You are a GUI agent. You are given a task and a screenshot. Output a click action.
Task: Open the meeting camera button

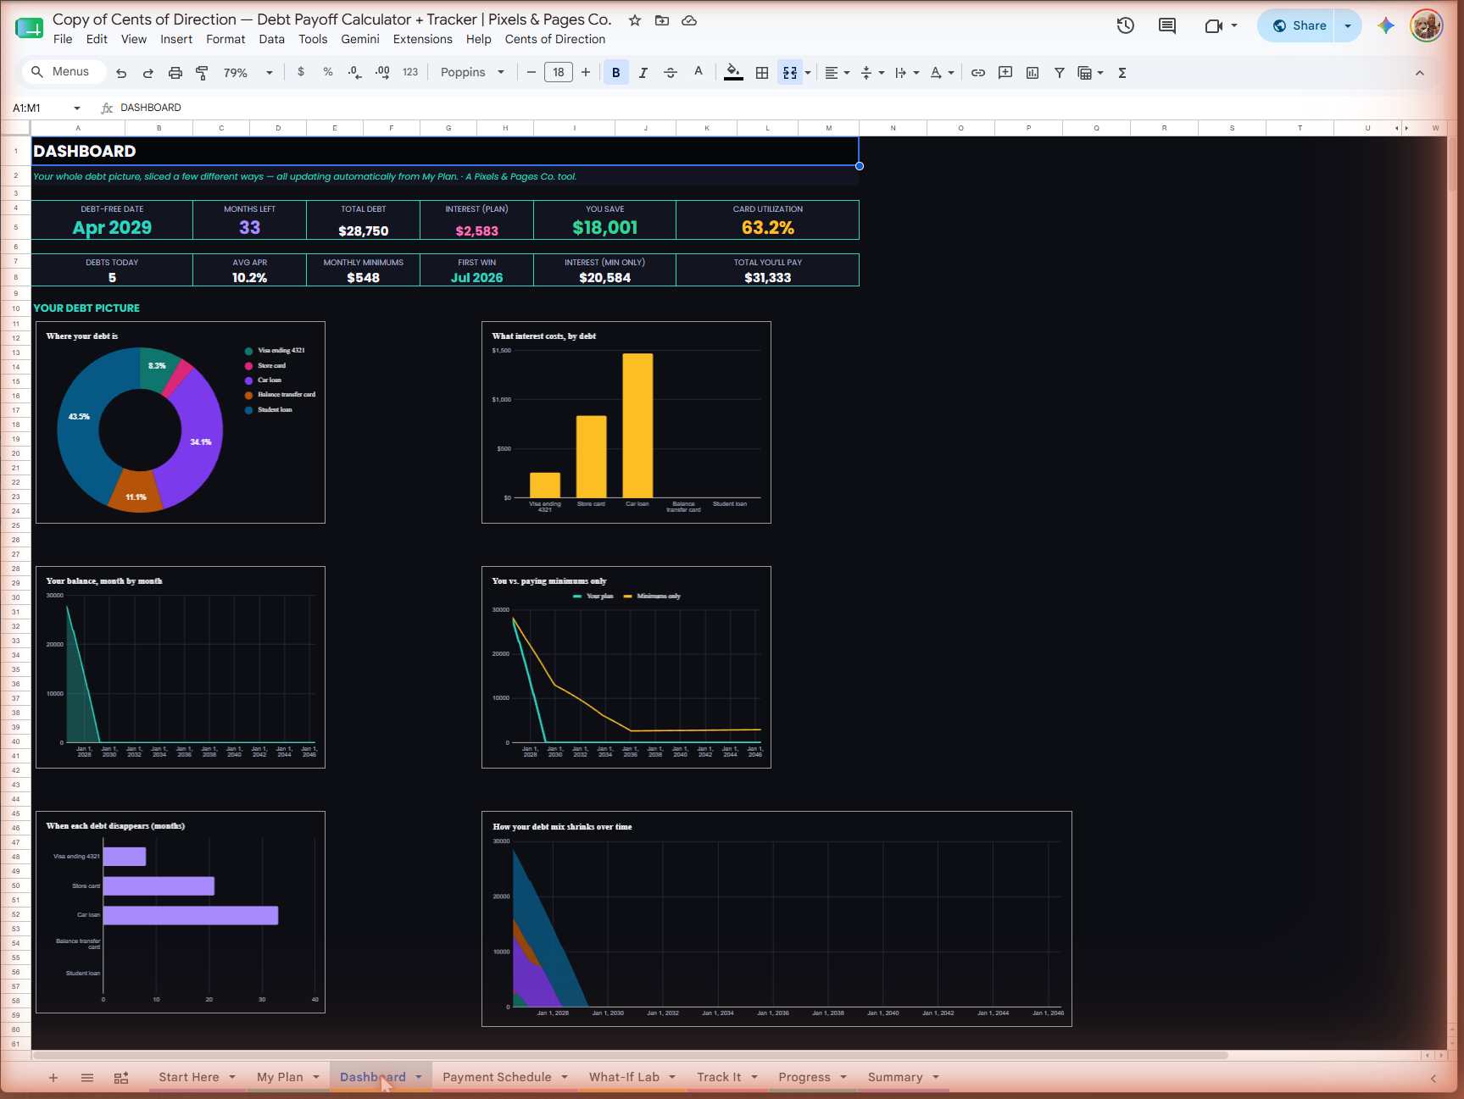pyautogui.click(x=1214, y=25)
